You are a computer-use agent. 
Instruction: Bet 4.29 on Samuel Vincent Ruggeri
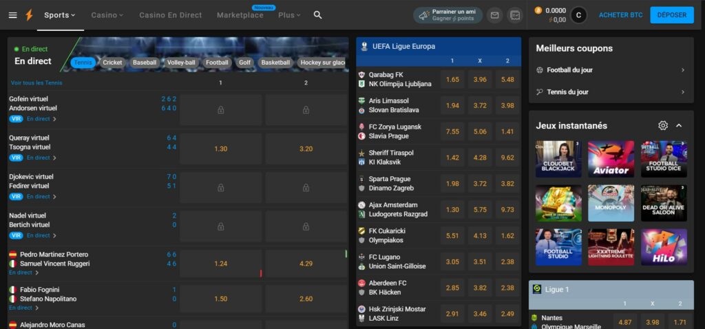point(306,264)
